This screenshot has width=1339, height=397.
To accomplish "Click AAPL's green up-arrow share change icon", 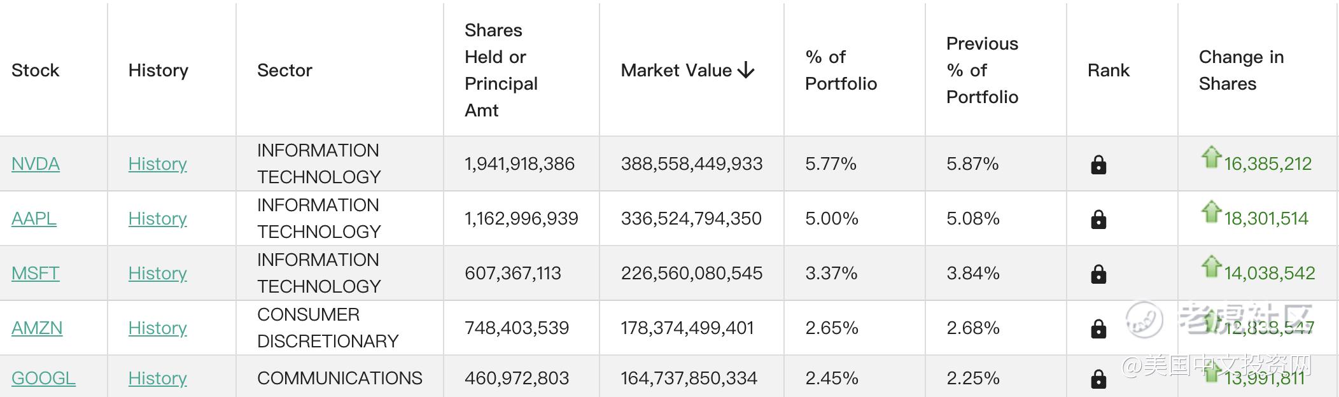I will tap(1211, 211).
